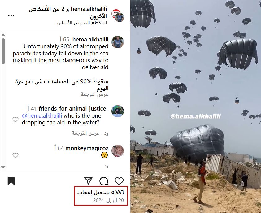Viewport: 261px width, 213px height.
Task: Open the monkeymagicoz avatar
Action: (x=118, y=151)
